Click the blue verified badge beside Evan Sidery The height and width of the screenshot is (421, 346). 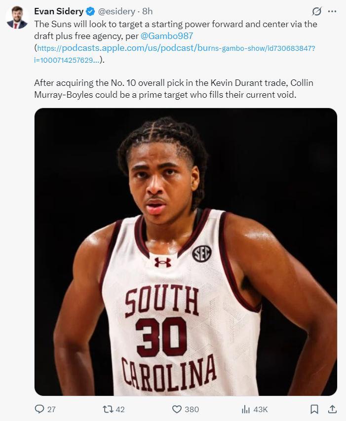pos(90,11)
